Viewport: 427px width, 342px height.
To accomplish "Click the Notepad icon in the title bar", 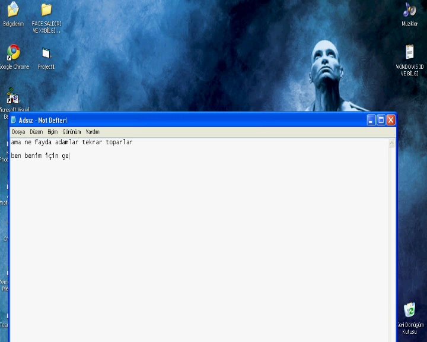I will (x=14, y=120).
